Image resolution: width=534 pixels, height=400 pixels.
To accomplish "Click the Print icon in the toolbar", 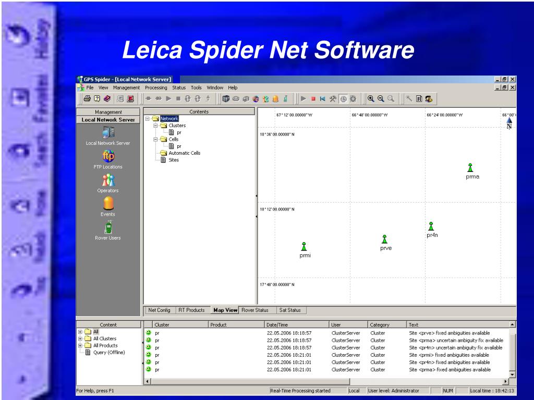I will pos(87,98).
